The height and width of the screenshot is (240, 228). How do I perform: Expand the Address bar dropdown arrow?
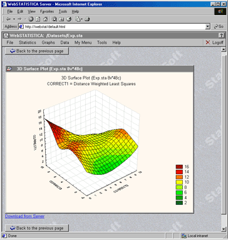click(x=208, y=26)
